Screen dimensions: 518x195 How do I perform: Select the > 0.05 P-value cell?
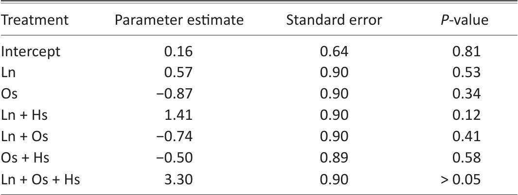[461, 179]
